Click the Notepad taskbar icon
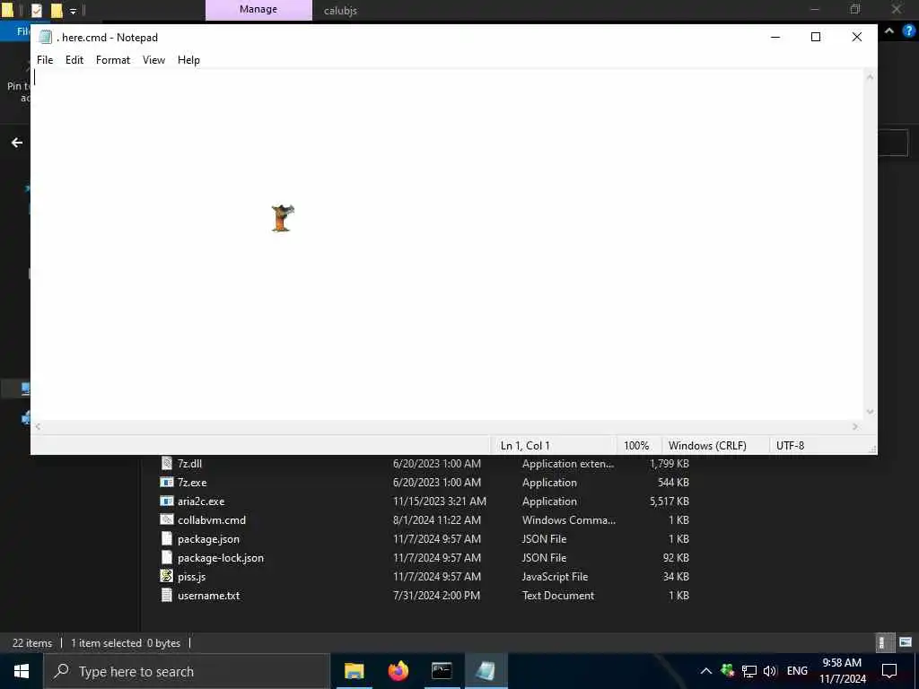Image resolution: width=919 pixels, height=689 pixels. pyautogui.click(x=486, y=671)
